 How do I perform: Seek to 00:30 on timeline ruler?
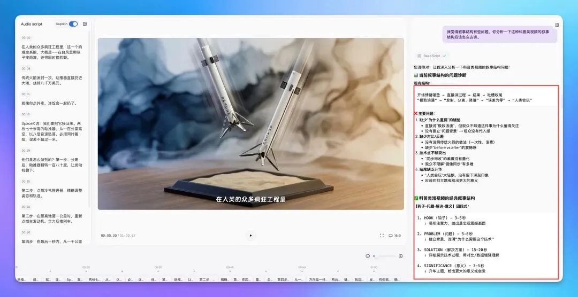coord(158,267)
